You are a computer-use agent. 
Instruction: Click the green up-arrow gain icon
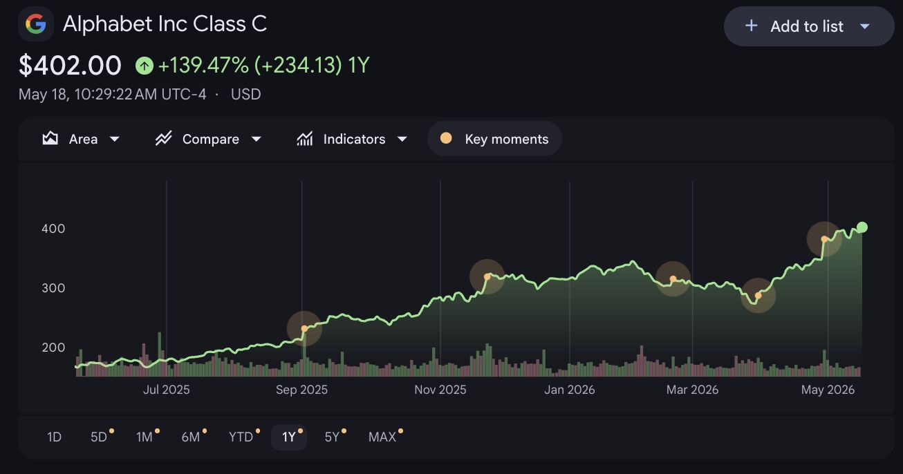coord(144,66)
